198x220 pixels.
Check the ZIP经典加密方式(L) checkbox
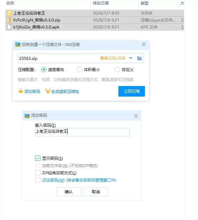tap(38, 173)
